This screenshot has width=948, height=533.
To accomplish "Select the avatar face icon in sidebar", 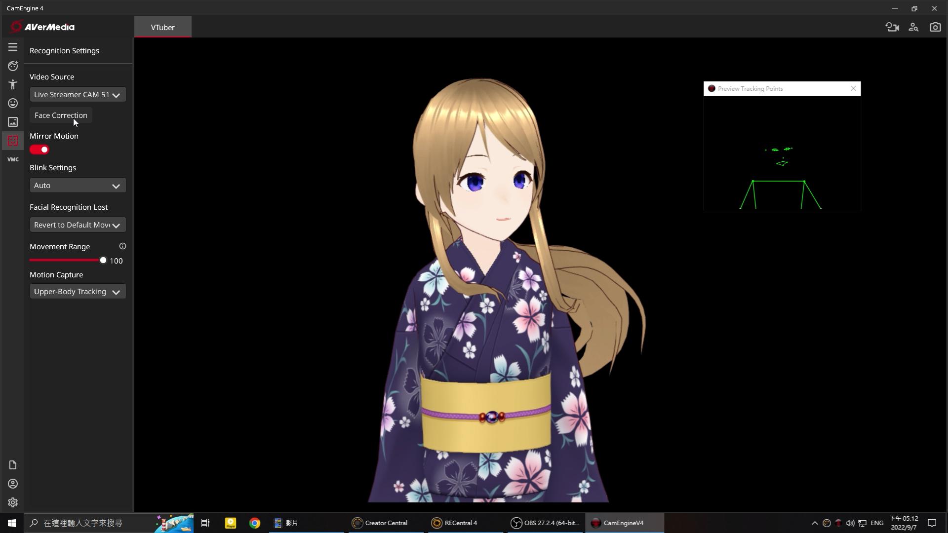I will click(13, 66).
